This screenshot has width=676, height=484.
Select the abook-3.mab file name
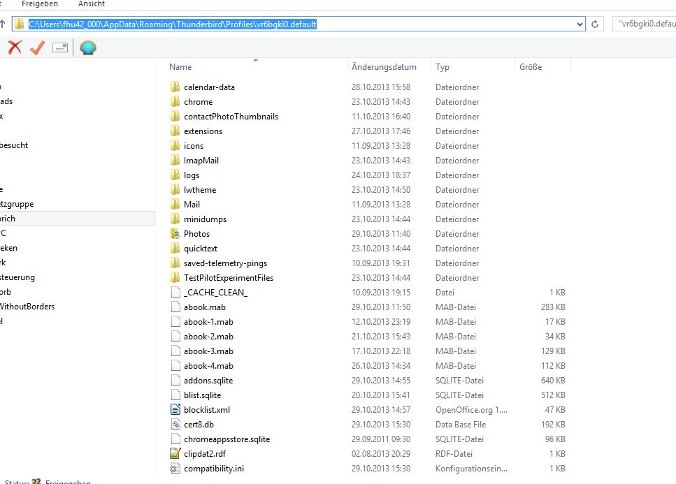(208, 351)
